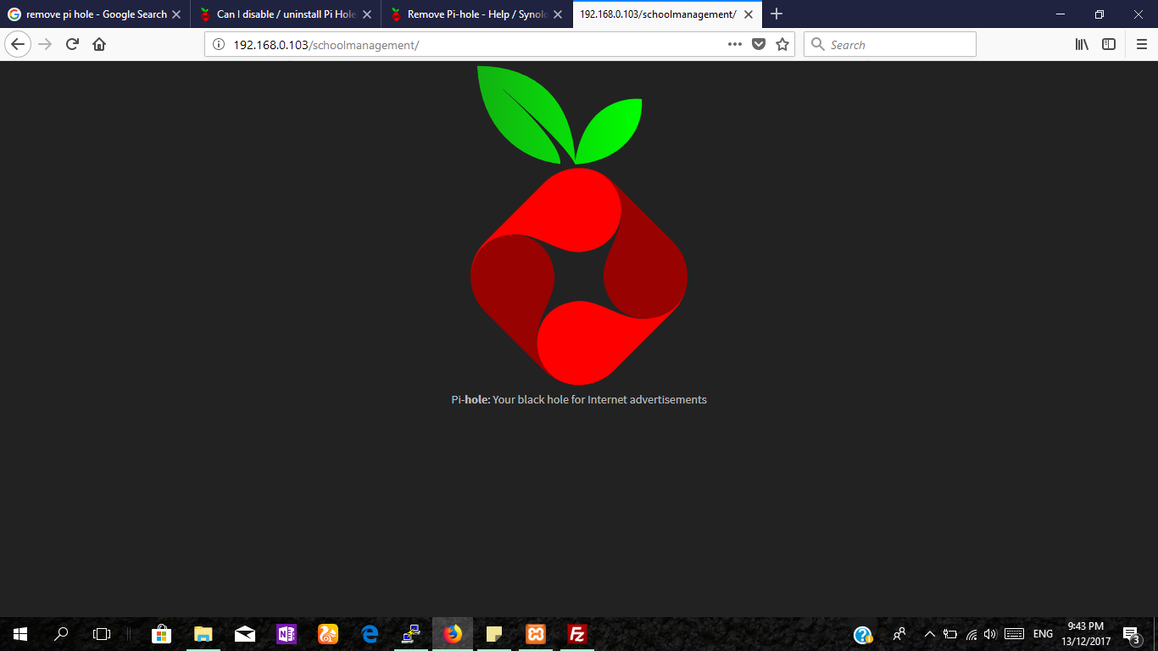This screenshot has height=651, width=1158.
Task: Open the Windows Start menu
Action: click(x=20, y=634)
